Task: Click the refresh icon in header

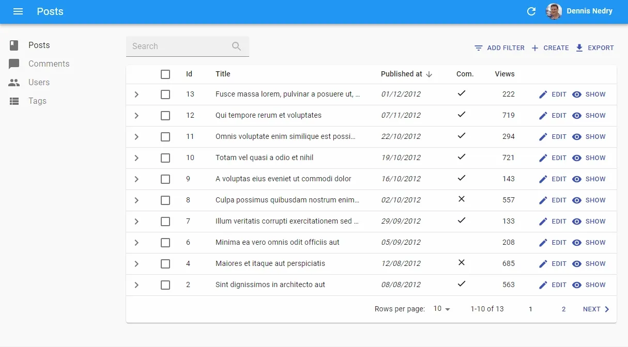Action: [531, 11]
